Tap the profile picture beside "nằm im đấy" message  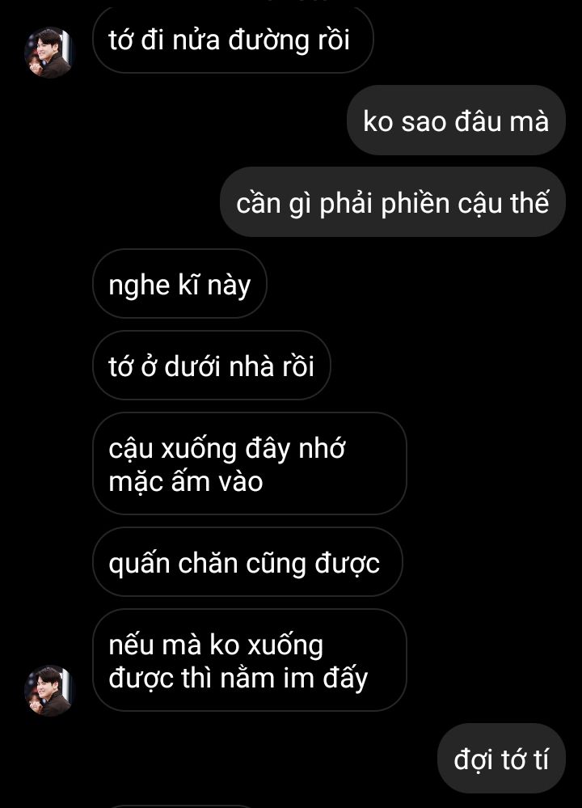tap(49, 691)
